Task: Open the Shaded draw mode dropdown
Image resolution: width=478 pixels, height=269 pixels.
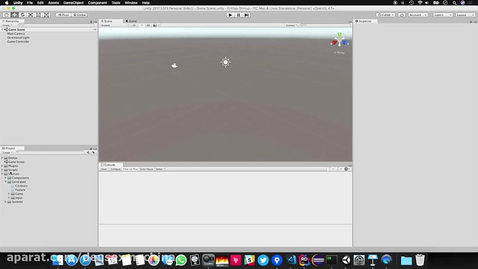Action: (x=115, y=26)
